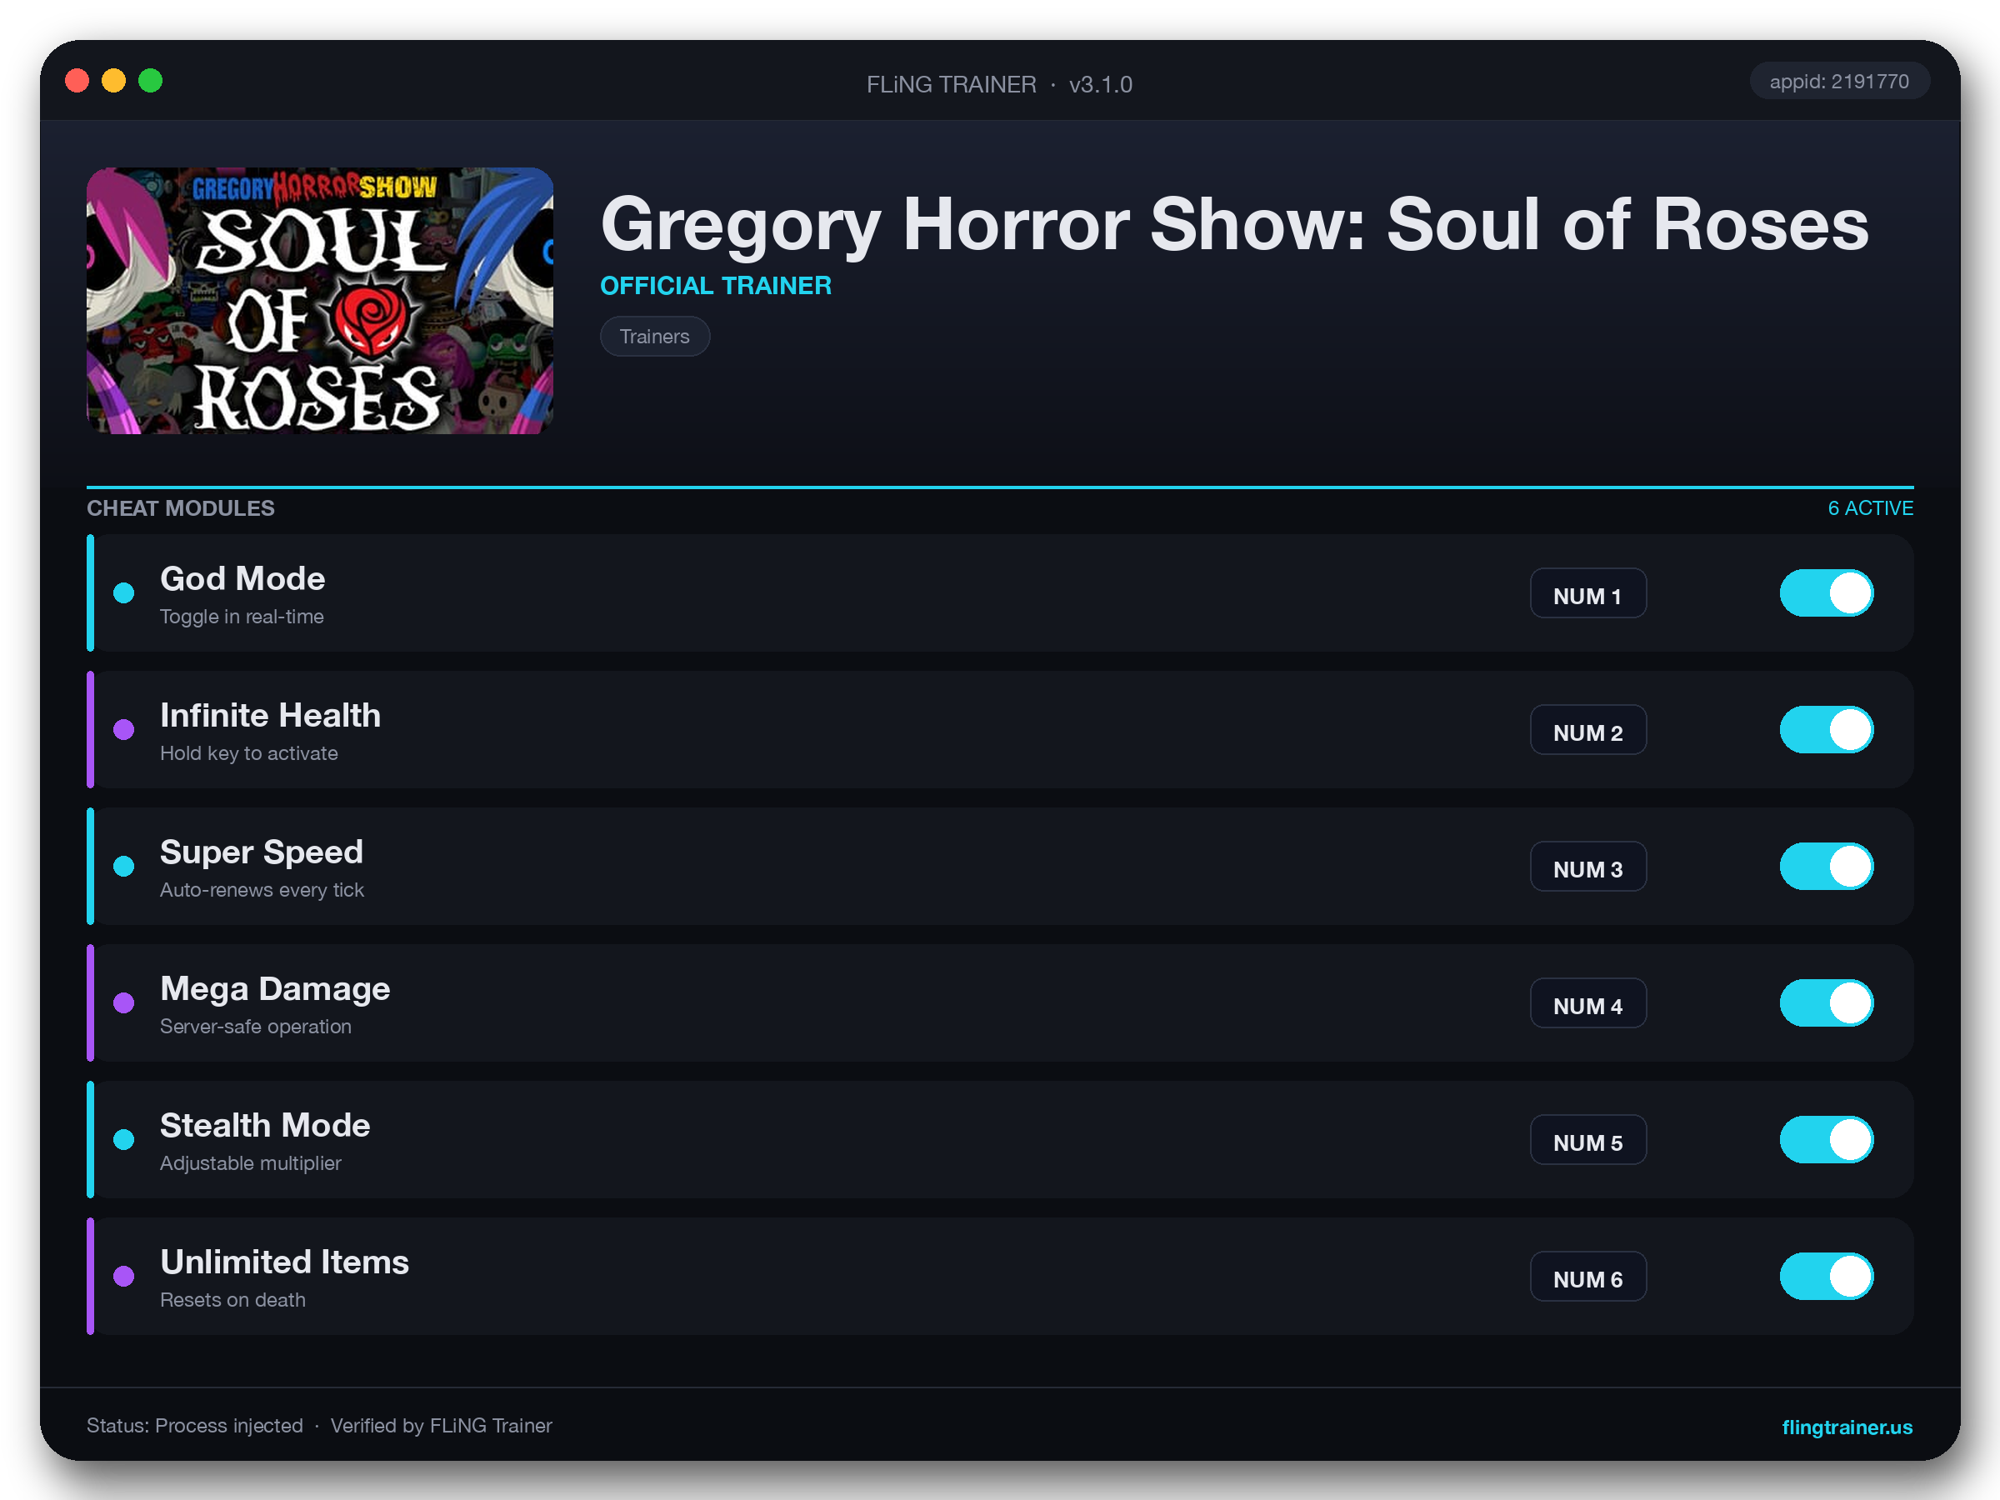Select the NUM 3 hotkey badge

click(1587, 866)
